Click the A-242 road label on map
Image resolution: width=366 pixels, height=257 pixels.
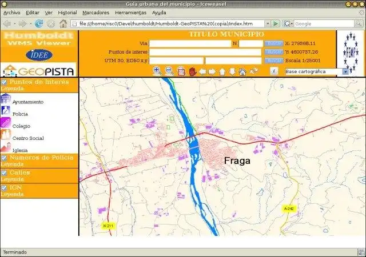tap(289, 208)
